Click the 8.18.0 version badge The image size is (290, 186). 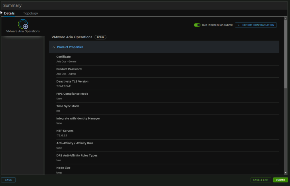pyautogui.click(x=101, y=37)
